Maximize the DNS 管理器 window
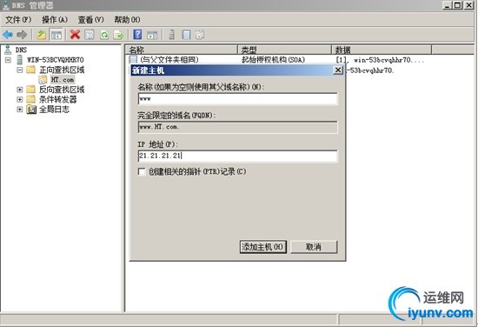478x327 pixels. pos(457,5)
